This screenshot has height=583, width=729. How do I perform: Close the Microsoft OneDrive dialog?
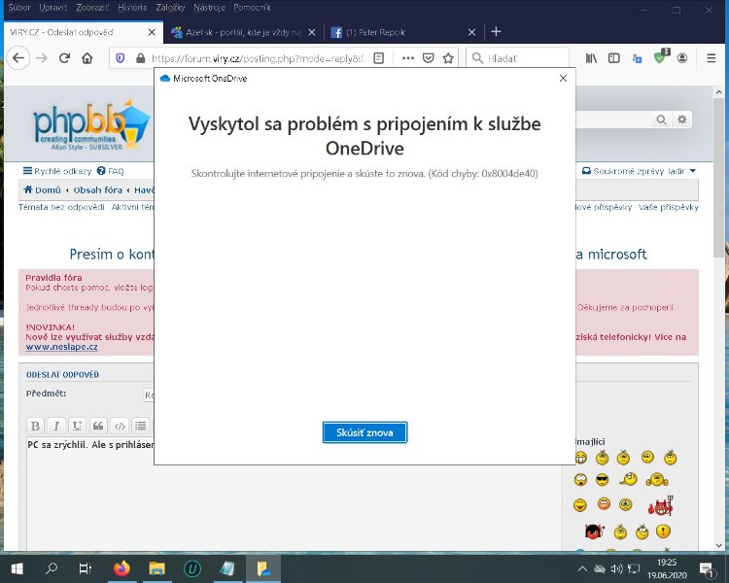tap(563, 78)
